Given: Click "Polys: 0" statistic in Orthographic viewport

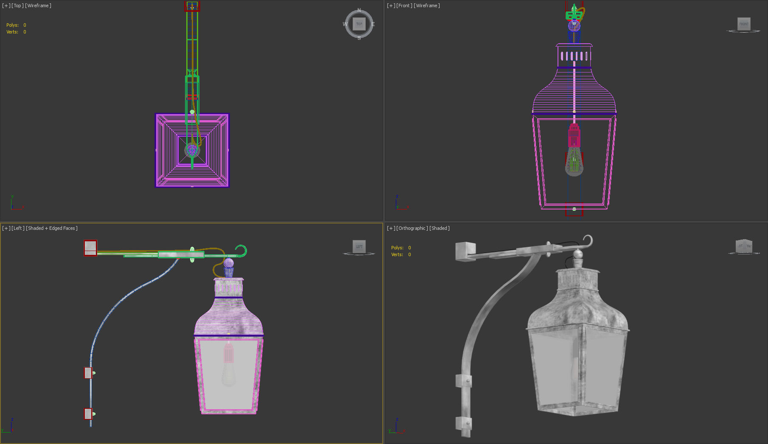Looking at the screenshot, I should [x=401, y=248].
